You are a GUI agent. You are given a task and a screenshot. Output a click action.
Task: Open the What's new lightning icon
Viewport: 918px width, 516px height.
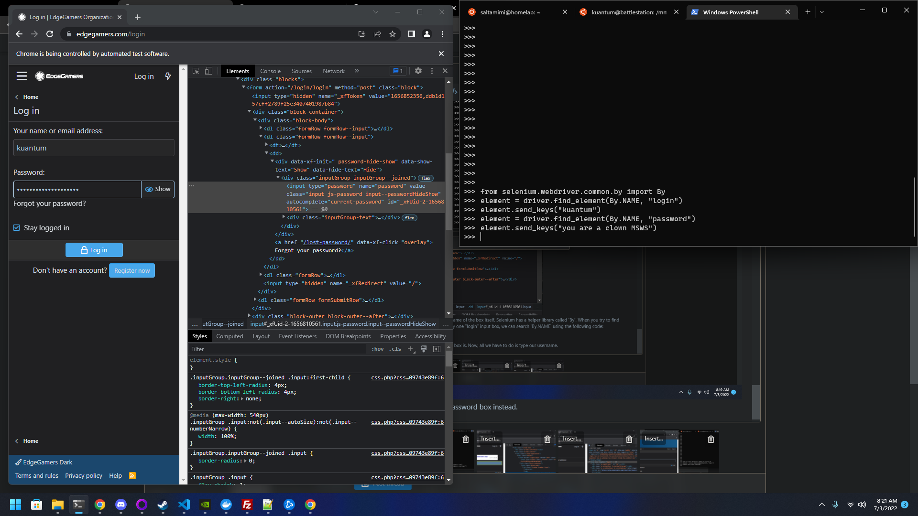168,76
